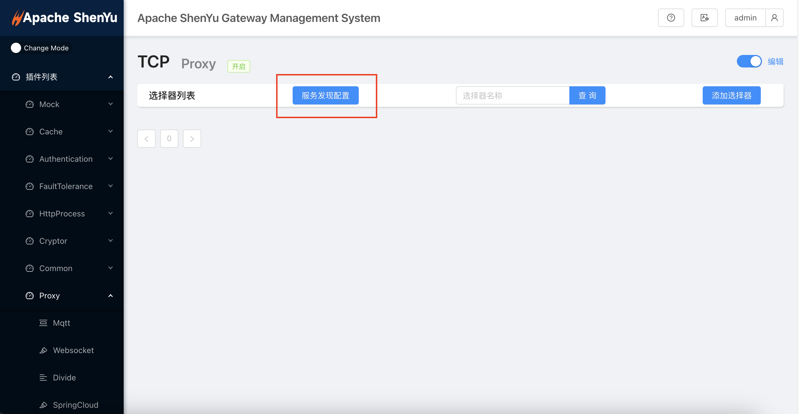Click the 添加选择器 button

click(731, 95)
